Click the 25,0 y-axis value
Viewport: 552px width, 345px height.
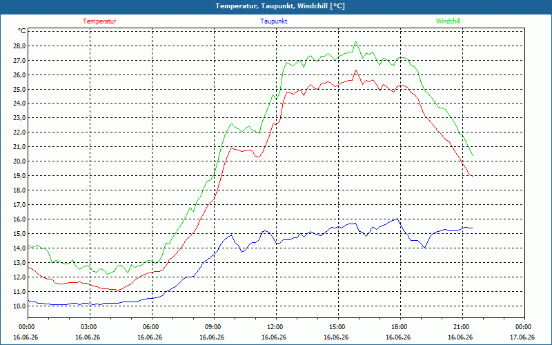[19, 89]
